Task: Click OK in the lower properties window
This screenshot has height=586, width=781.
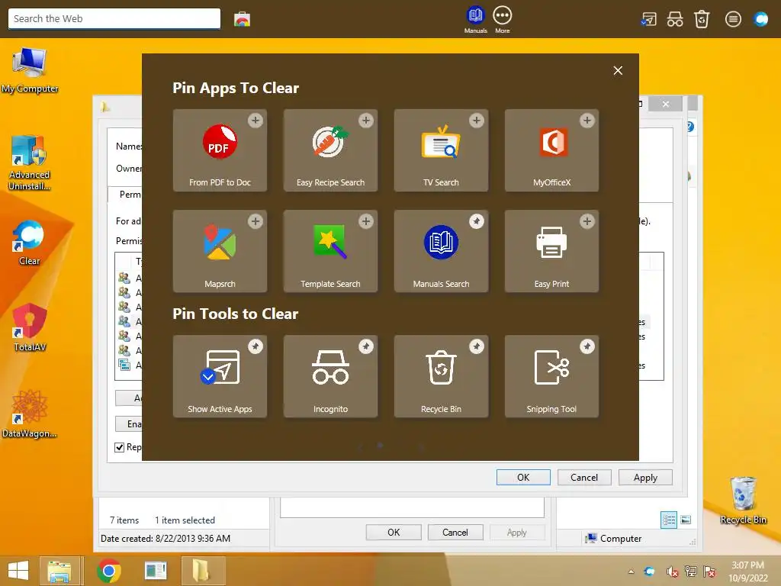Action: pos(394,532)
